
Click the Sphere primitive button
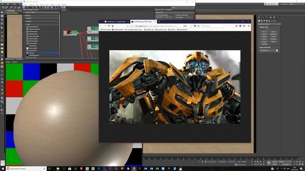click(264, 34)
